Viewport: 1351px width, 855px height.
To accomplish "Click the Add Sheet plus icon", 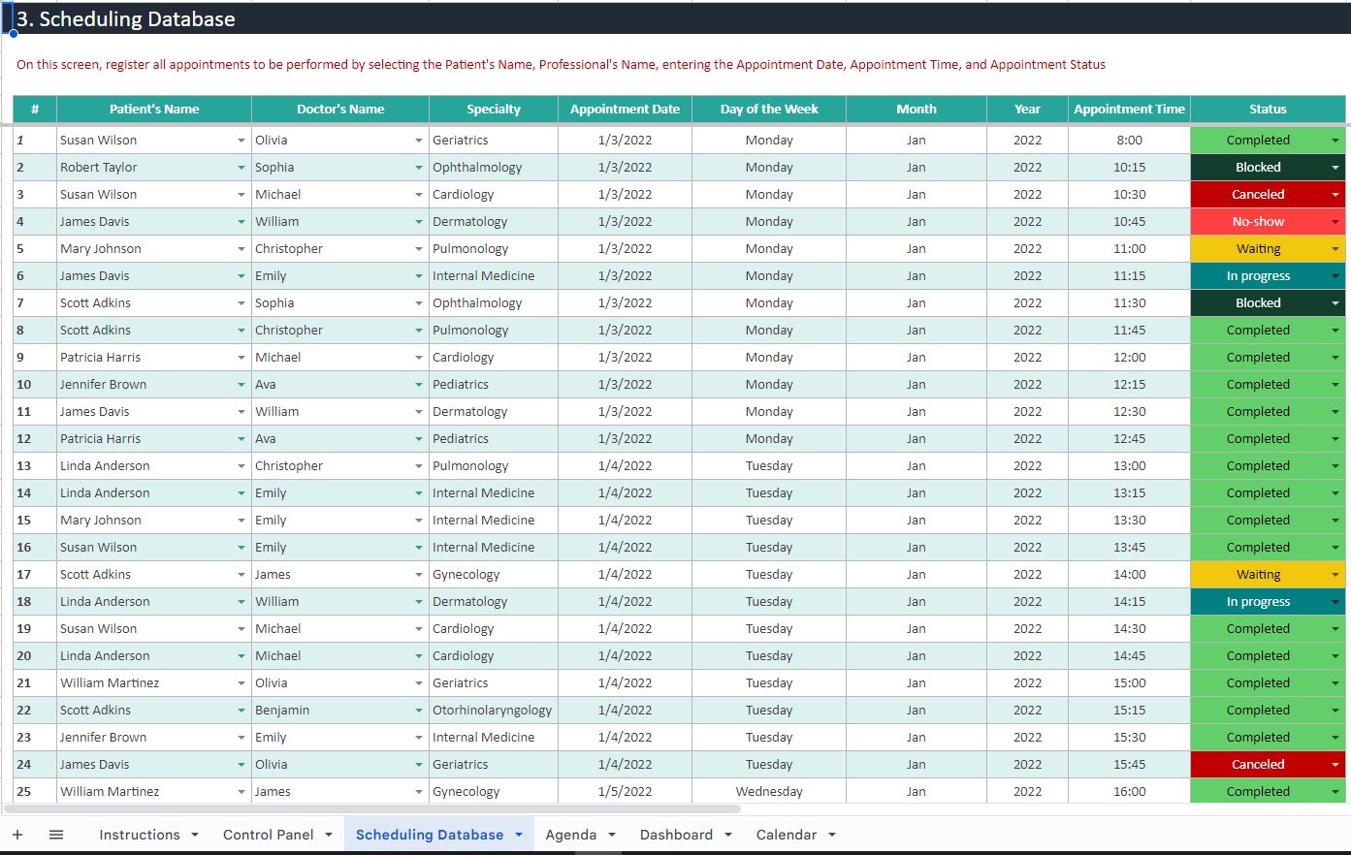I will [x=17, y=835].
